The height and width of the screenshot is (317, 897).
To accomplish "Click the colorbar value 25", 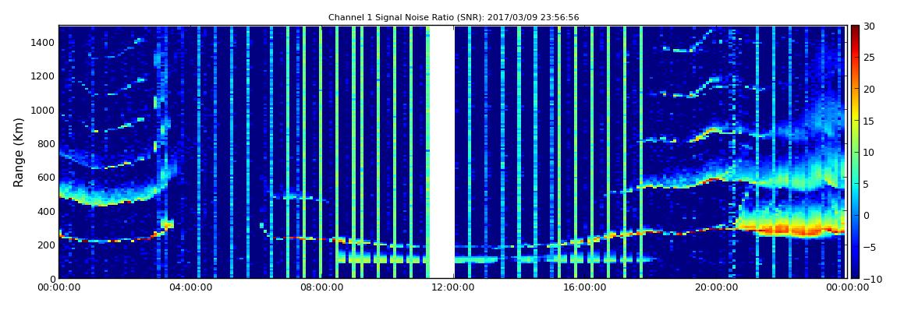I will coord(869,58).
